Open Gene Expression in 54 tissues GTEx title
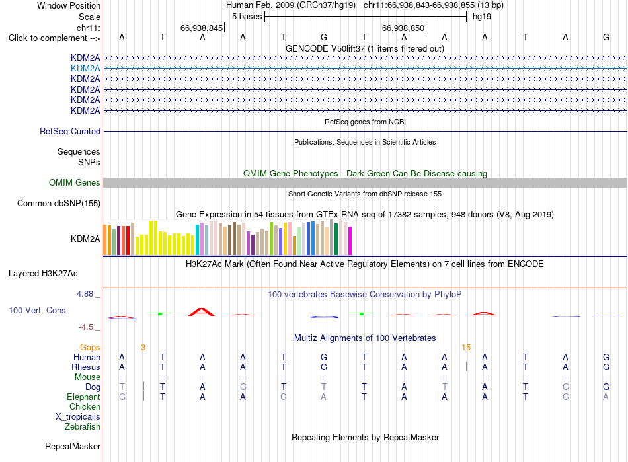This screenshot has width=628, height=462. (365, 215)
